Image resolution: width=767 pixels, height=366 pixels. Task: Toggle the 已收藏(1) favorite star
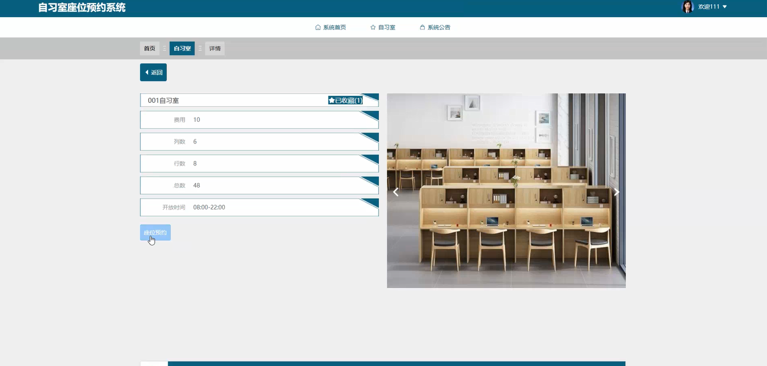coord(346,100)
